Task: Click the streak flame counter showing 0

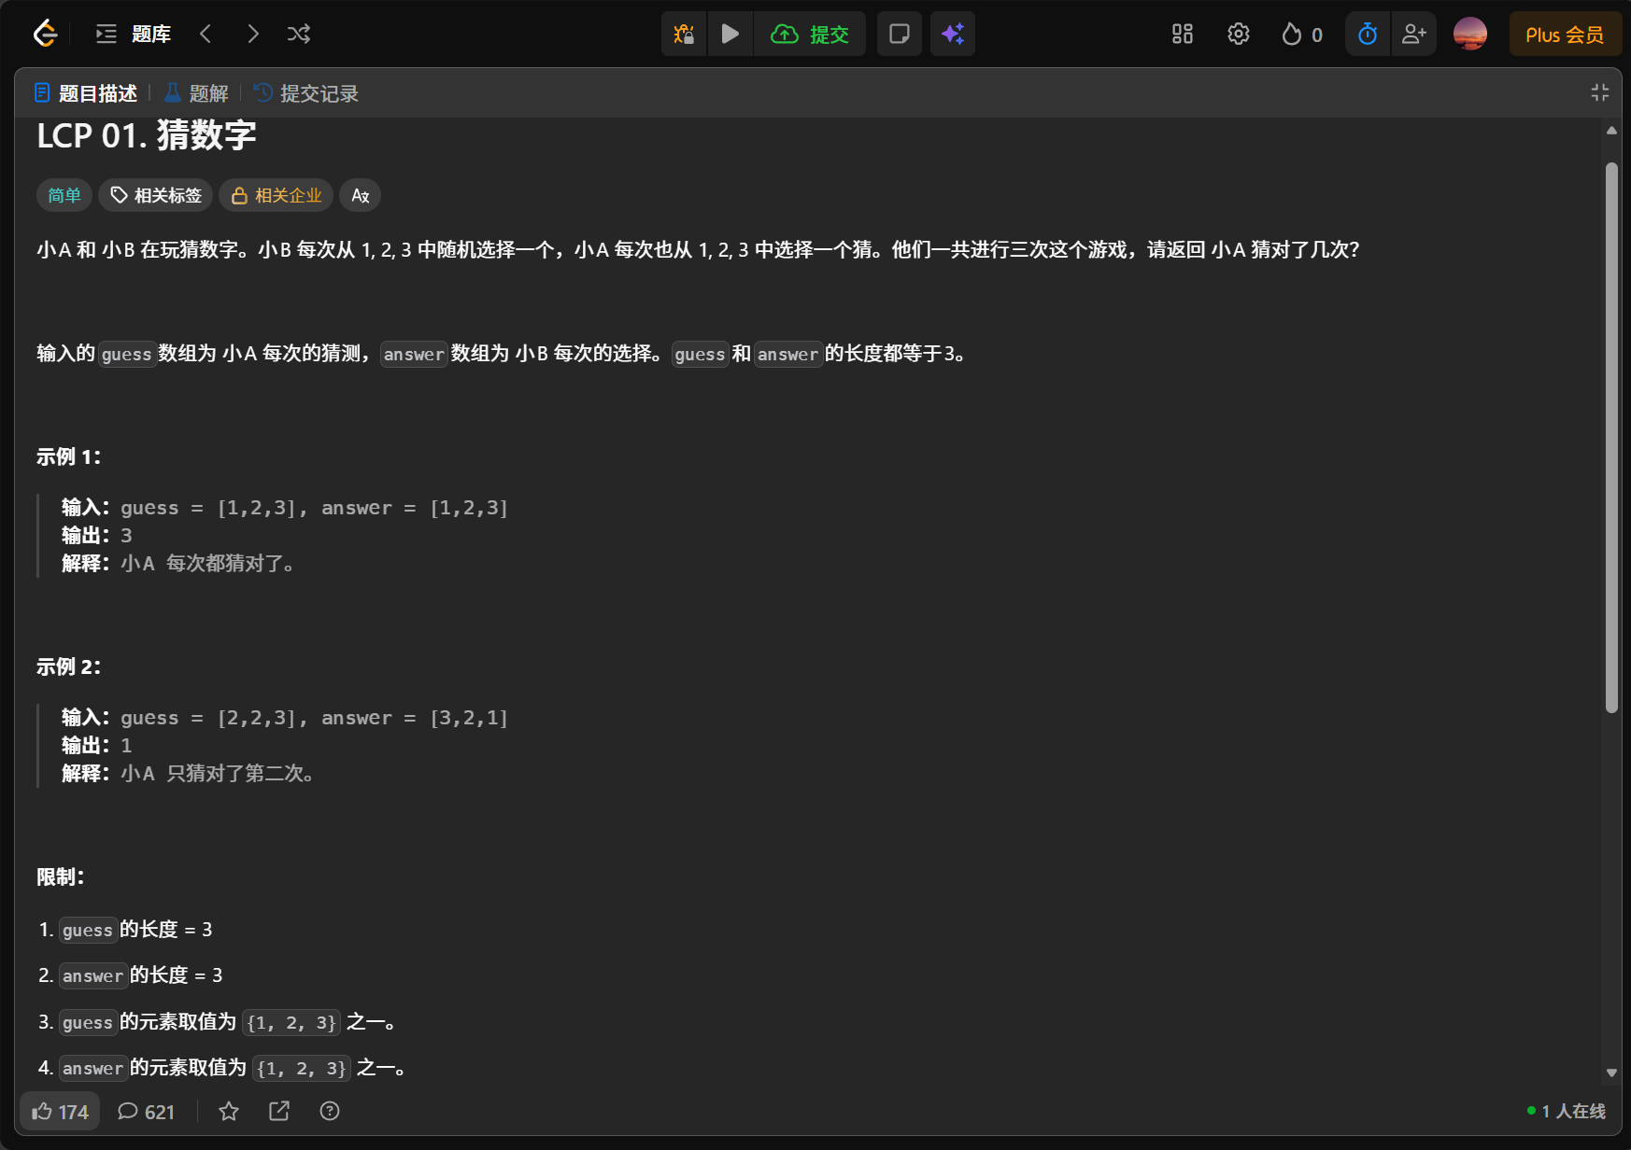Action: coord(1302,35)
